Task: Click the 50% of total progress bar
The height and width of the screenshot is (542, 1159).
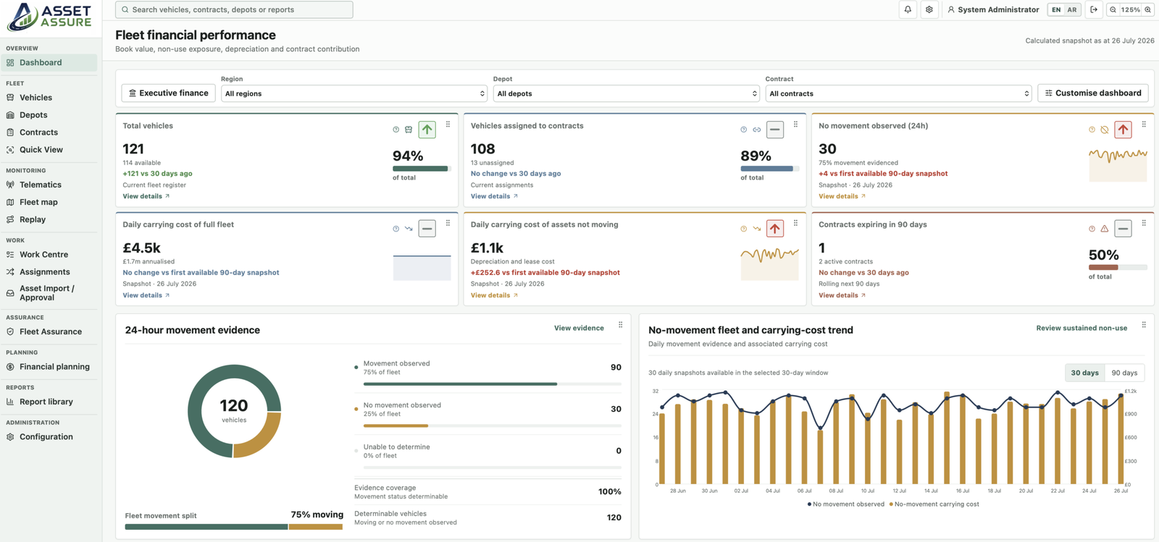Action: 1118,267
